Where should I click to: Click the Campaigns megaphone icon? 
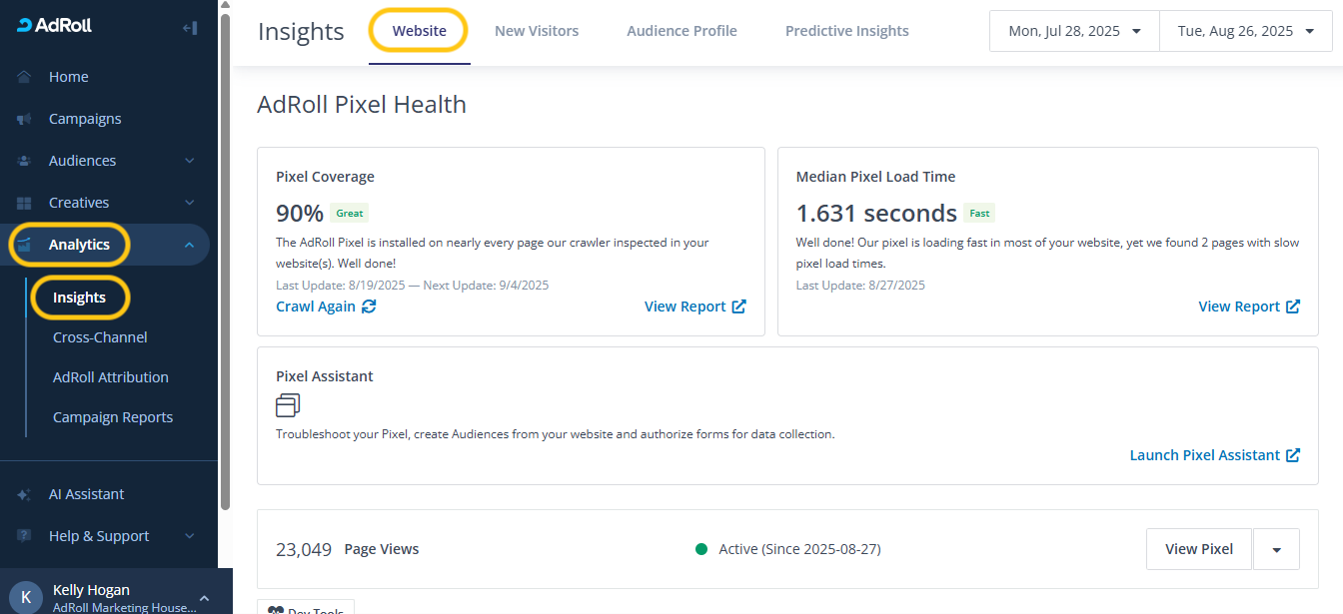(24, 119)
